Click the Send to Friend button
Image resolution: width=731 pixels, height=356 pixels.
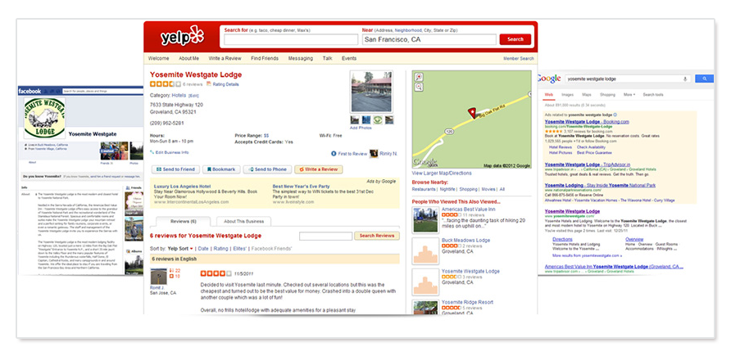pyautogui.click(x=175, y=169)
